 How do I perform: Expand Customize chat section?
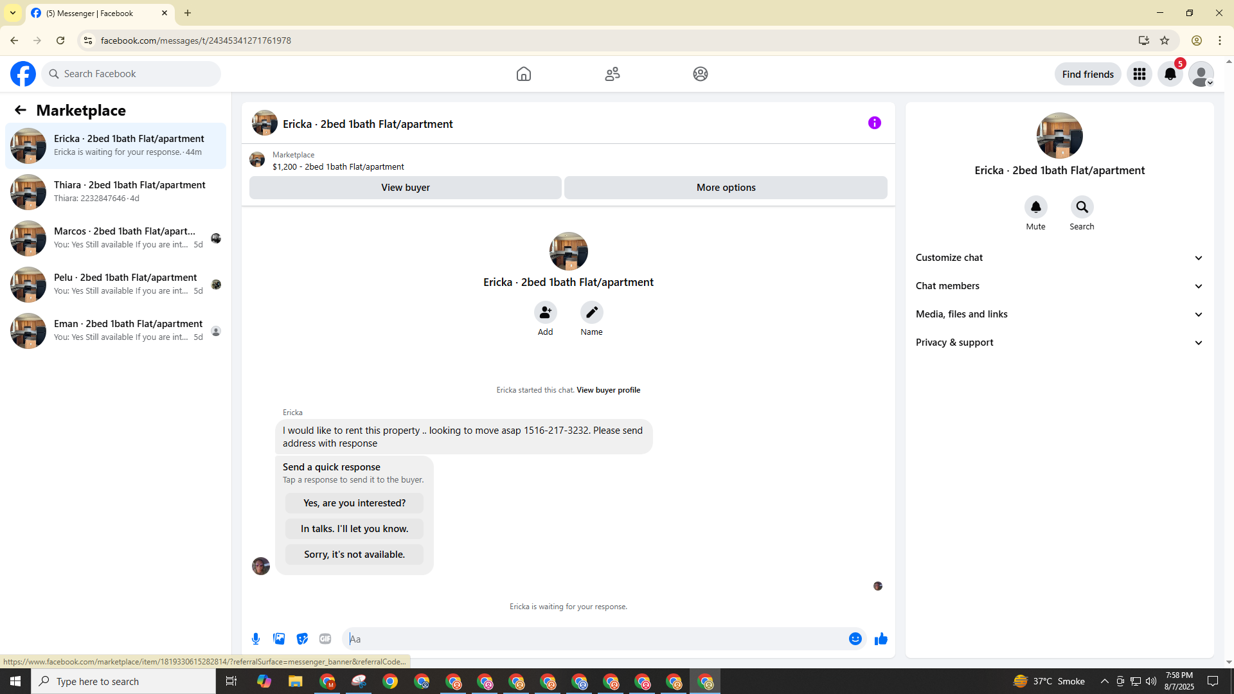(1059, 258)
